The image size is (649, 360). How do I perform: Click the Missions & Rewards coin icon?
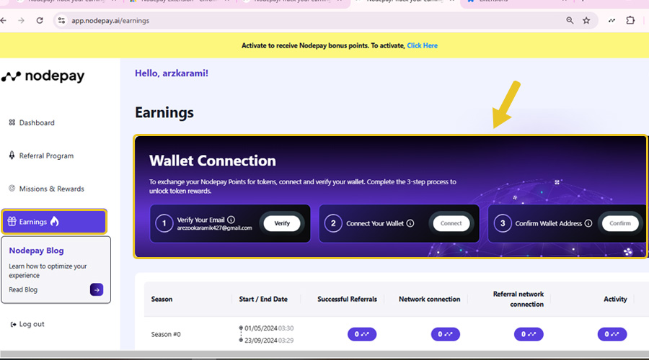(12, 189)
